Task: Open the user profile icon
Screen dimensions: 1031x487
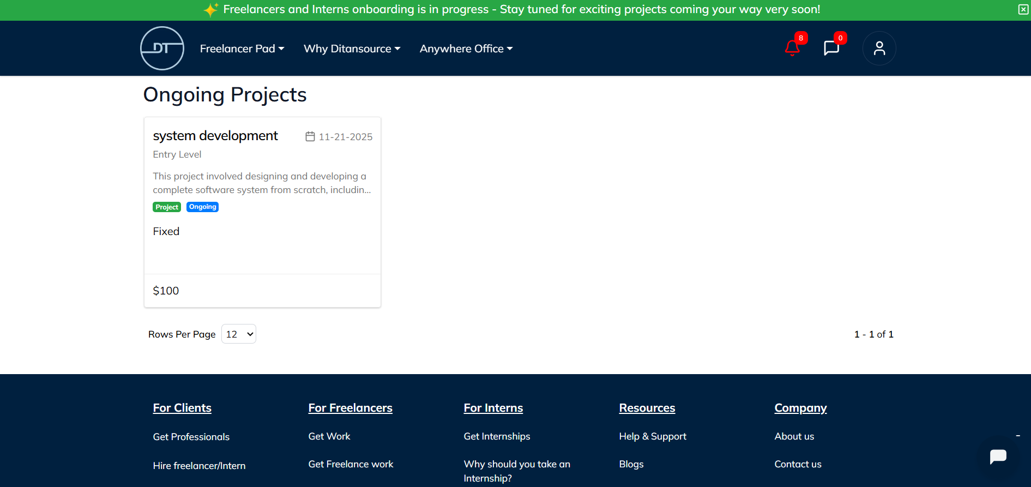Action: 879,49
